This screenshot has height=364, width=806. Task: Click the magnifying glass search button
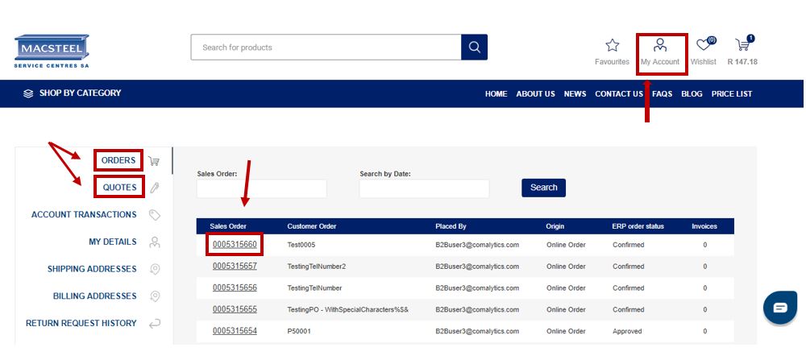click(474, 47)
